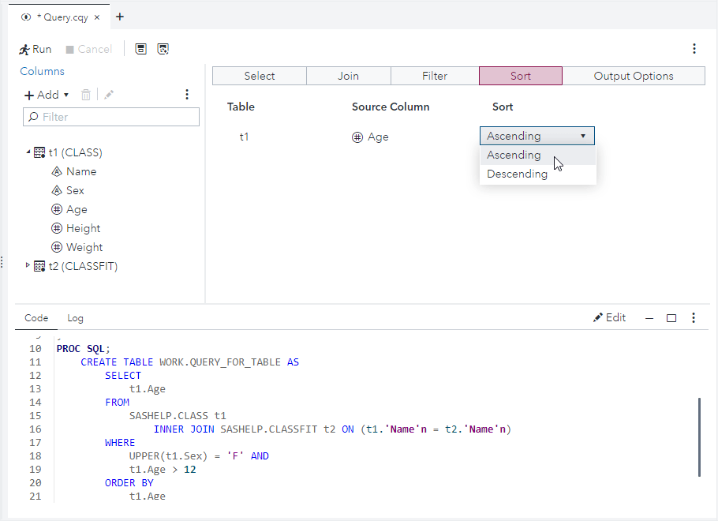Expand the t2 (CLASSFIT) table node
Viewport: 718px width, 521px height.
click(x=29, y=265)
